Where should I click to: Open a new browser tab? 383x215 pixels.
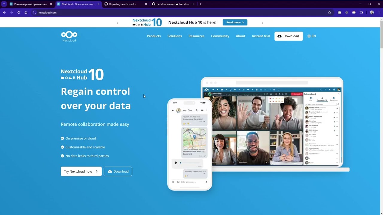click(200, 4)
